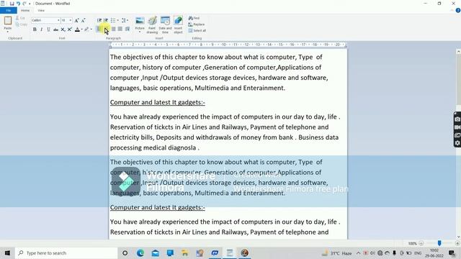Open Cortana circle icon in taskbar
This screenshot has width=461, height=259.
tap(125, 253)
